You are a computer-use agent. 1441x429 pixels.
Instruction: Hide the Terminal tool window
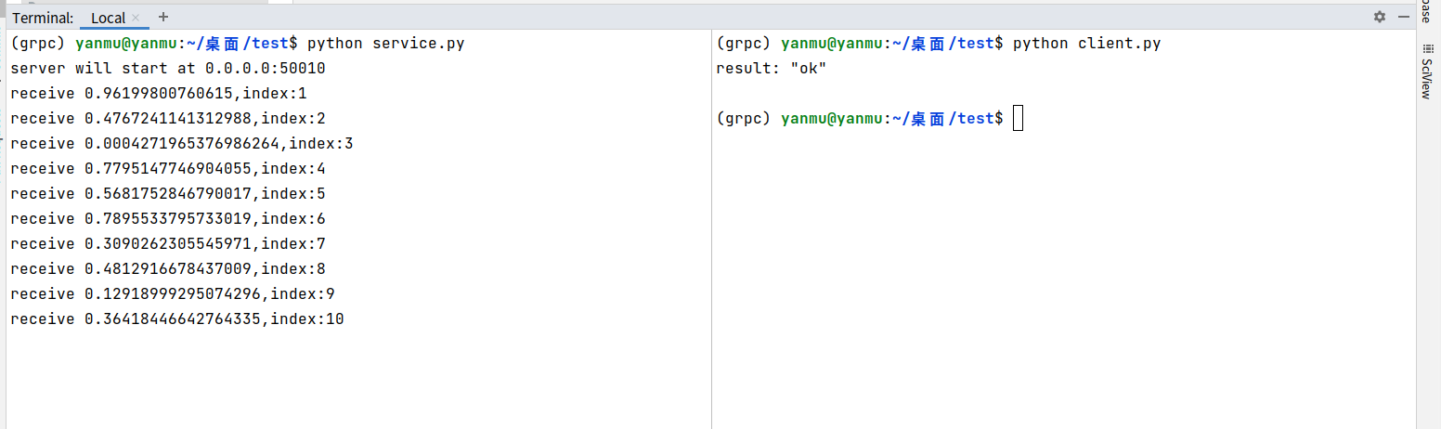click(x=1402, y=17)
